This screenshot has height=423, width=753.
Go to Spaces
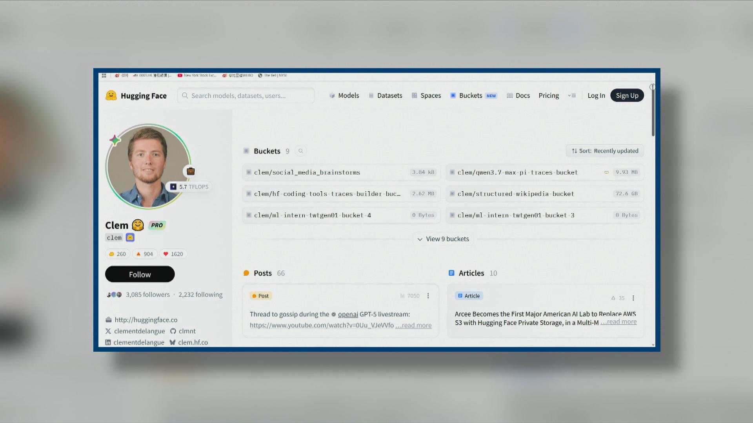click(x=426, y=96)
